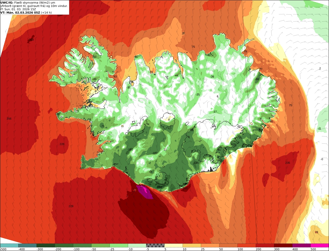Click the '229' value in the southwest ocean

click(x=71, y=206)
